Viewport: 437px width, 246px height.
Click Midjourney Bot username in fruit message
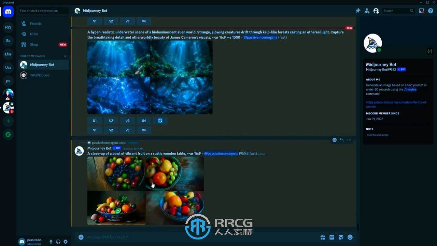point(99,148)
